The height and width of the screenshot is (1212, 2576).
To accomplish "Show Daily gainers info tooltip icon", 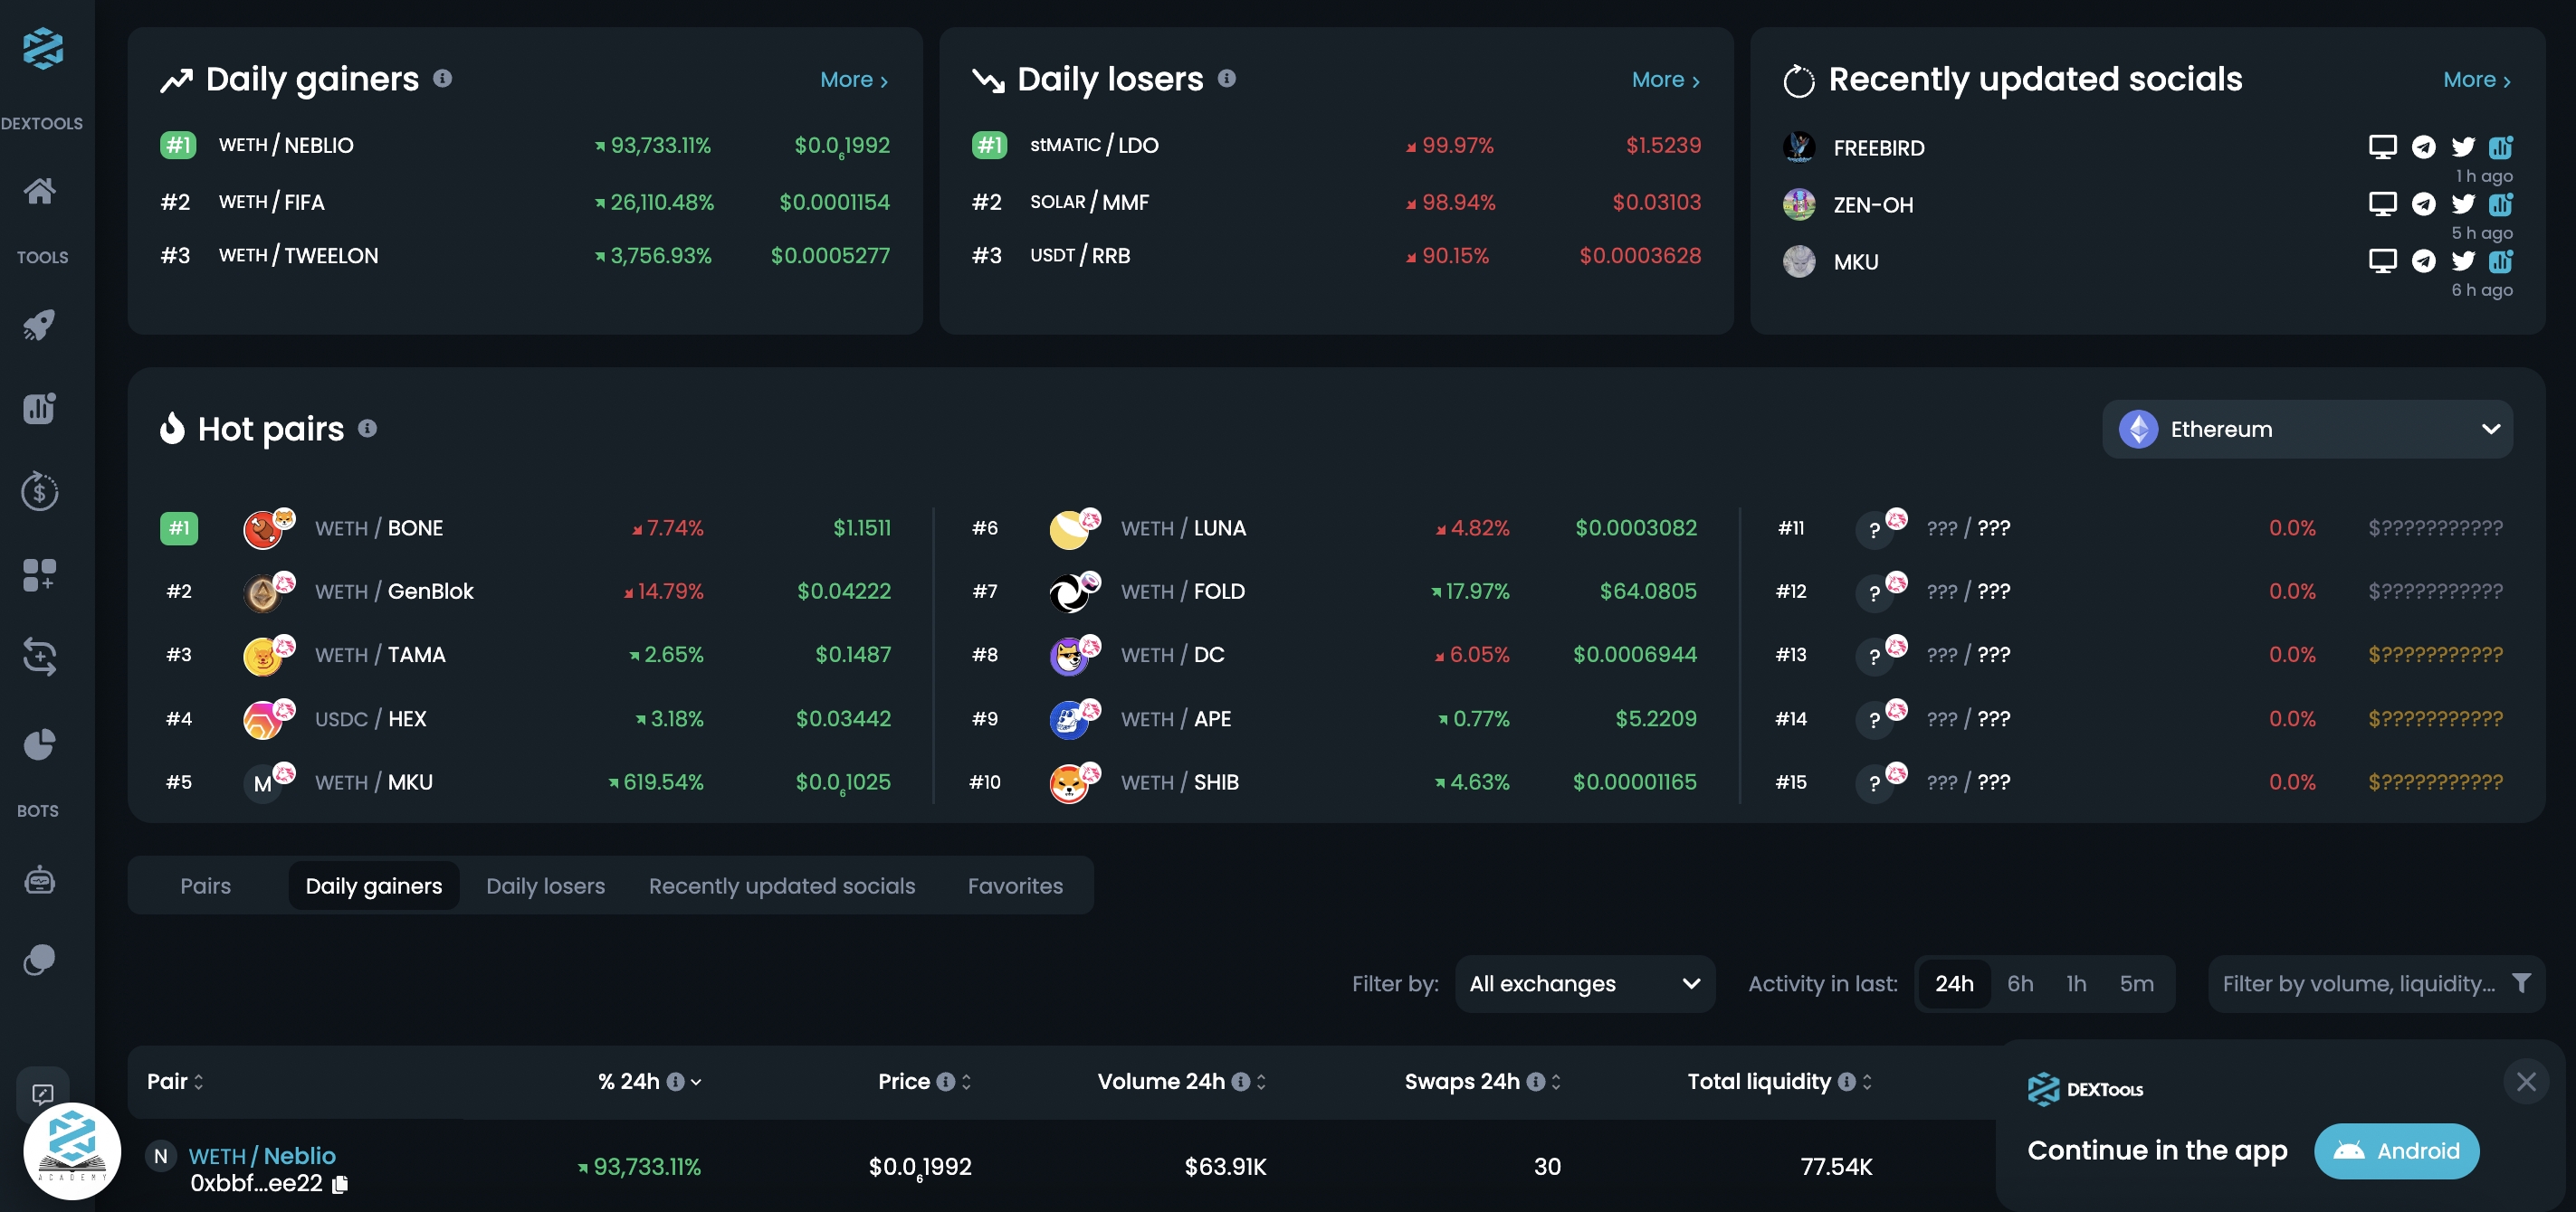I will pyautogui.click(x=443, y=78).
